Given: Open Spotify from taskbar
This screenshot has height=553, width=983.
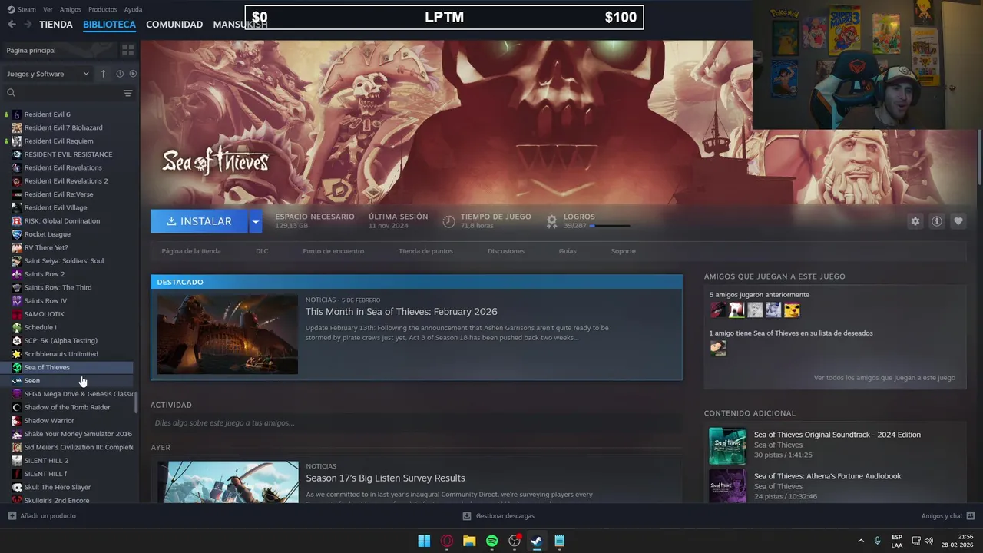Looking at the screenshot, I should [492, 541].
